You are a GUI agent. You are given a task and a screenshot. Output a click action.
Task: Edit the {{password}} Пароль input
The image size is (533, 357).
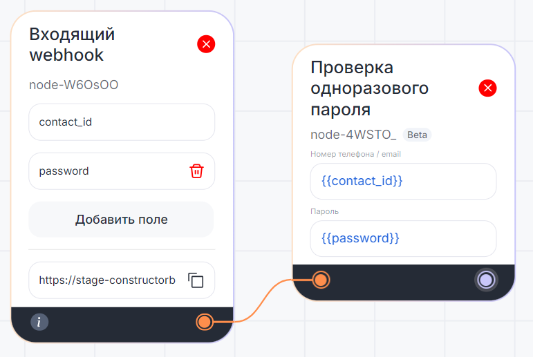403,238
